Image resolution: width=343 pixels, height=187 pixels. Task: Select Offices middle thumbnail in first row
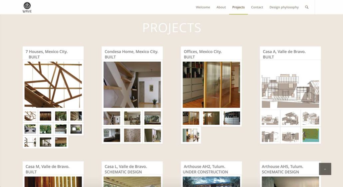[x=211, y=118]
